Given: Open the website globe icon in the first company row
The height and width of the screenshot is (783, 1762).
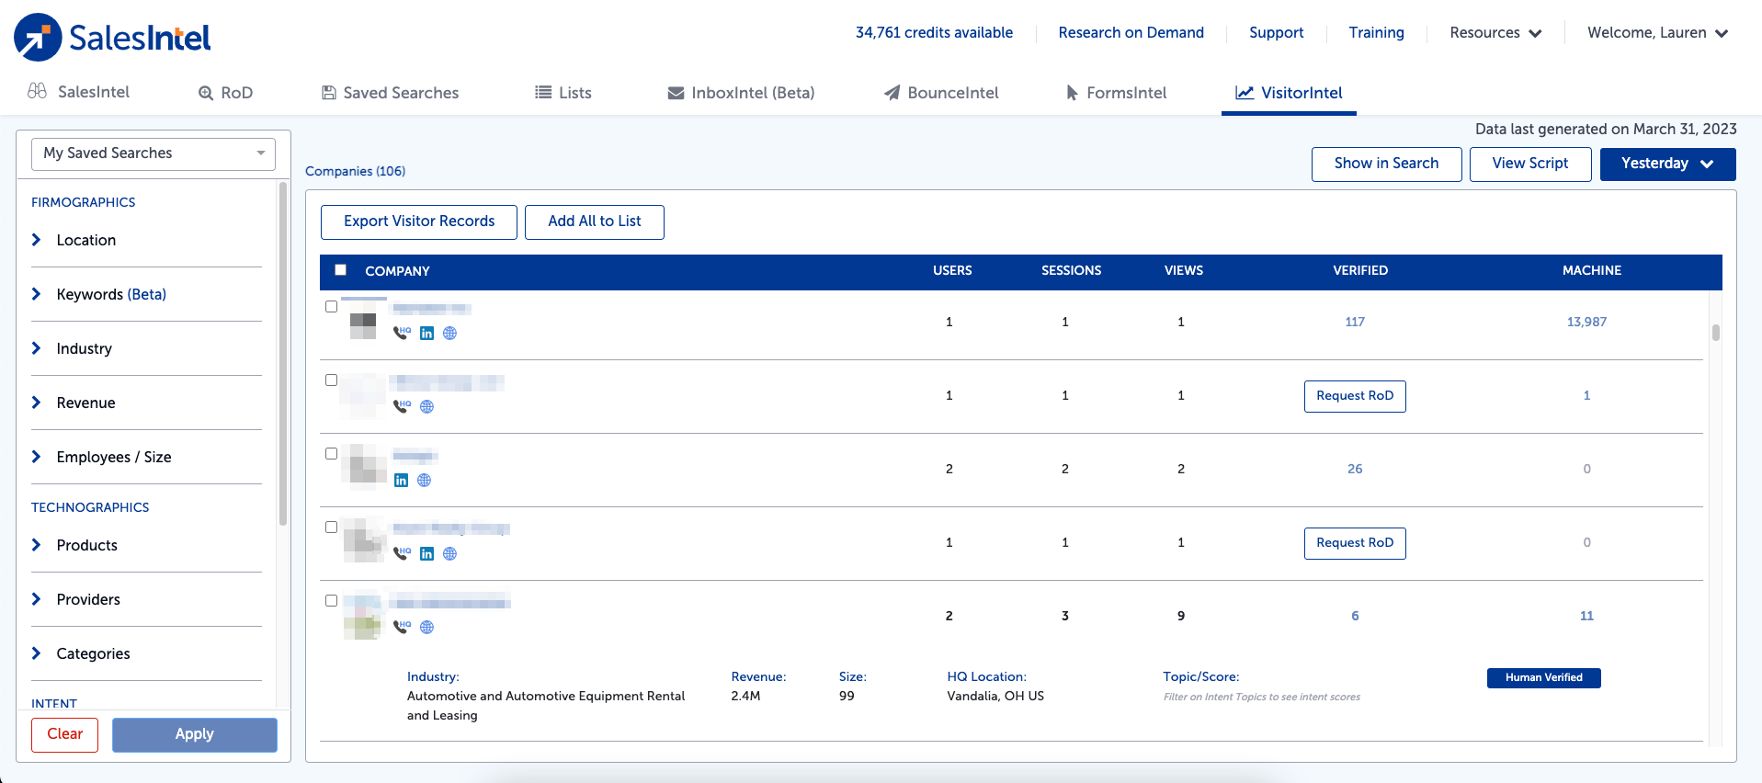Looking at the screenshot, I should (x=449, y=334).
